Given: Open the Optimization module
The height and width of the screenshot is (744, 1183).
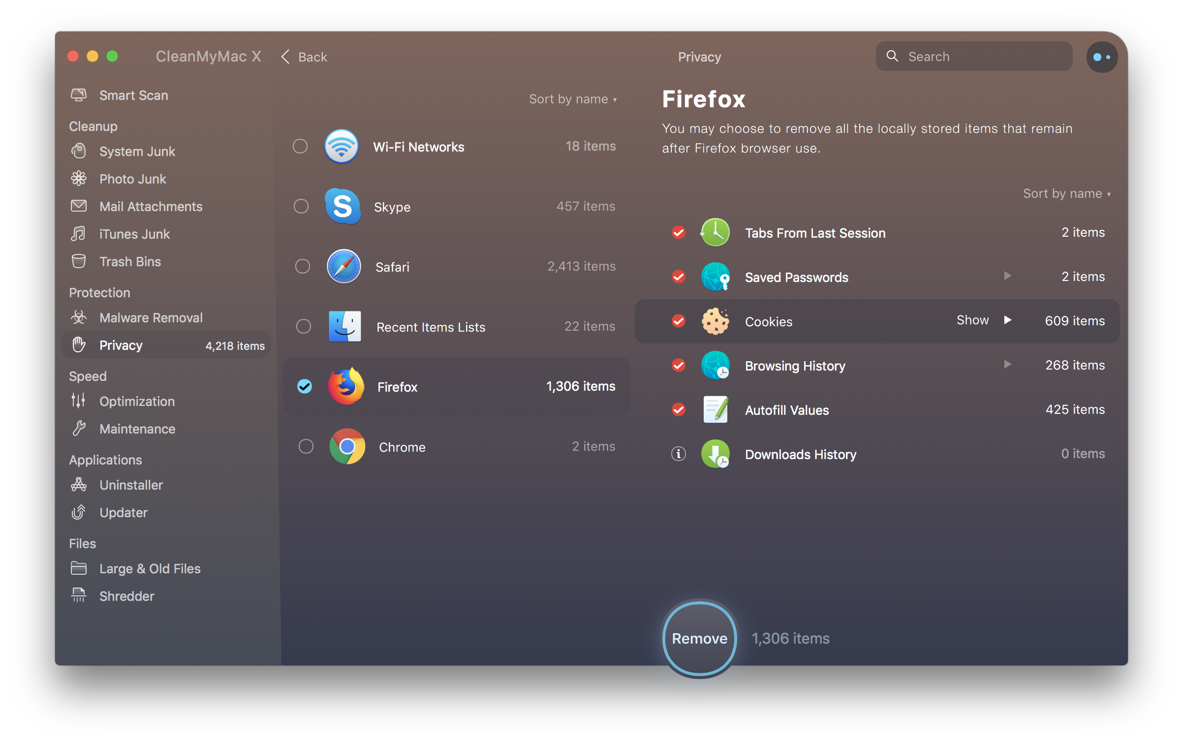Looking at the screenshot, I should point(137,401).
